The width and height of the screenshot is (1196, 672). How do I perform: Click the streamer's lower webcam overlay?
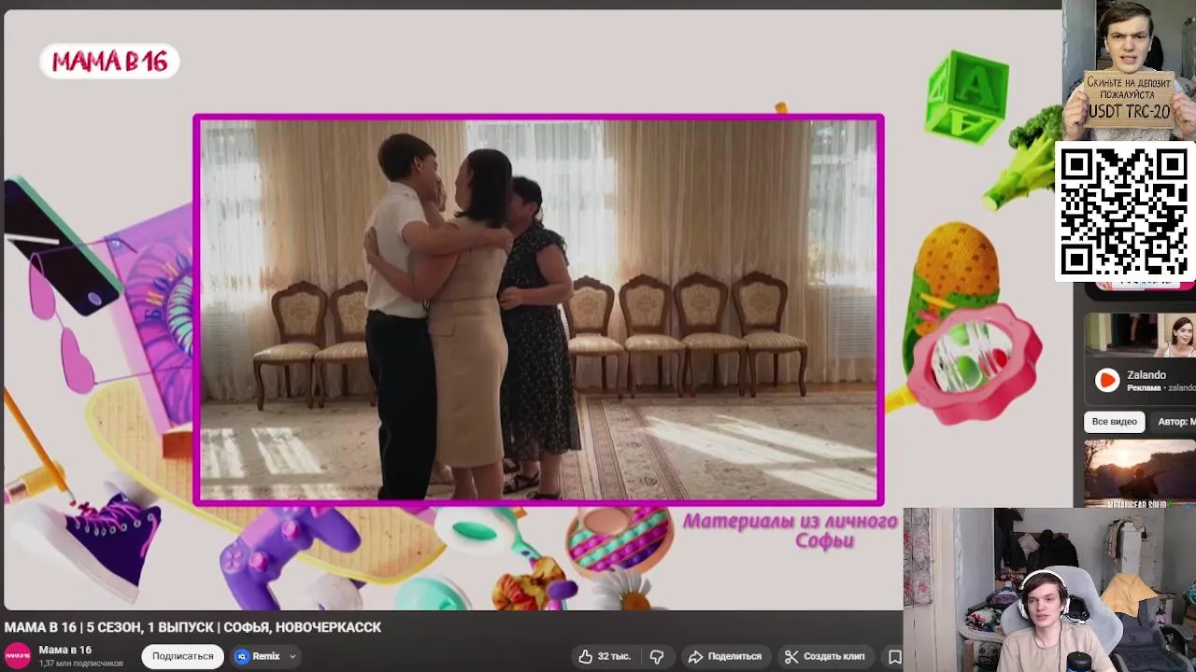[1049, 590]
